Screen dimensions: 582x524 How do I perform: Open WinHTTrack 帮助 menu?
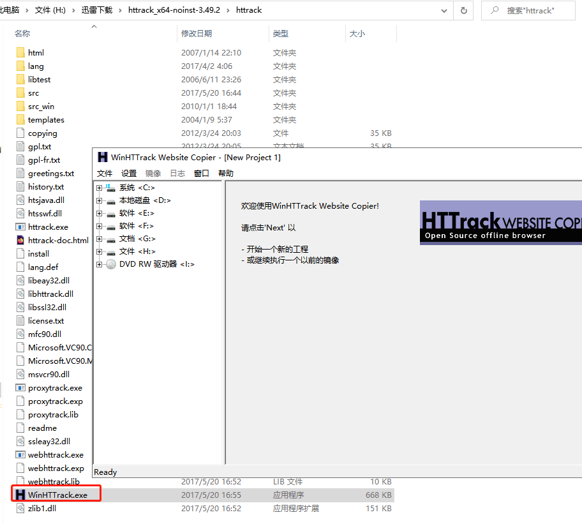(x=226, y=174)
